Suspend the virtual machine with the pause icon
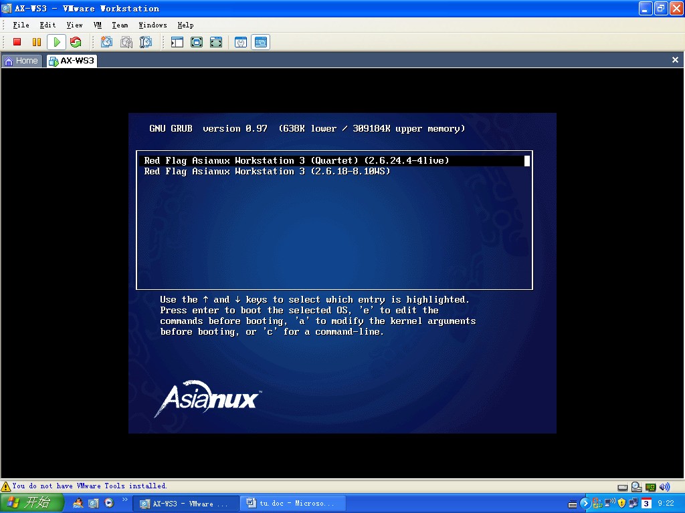685x513 pixels. pyautogui.click(x=37, y=42)
